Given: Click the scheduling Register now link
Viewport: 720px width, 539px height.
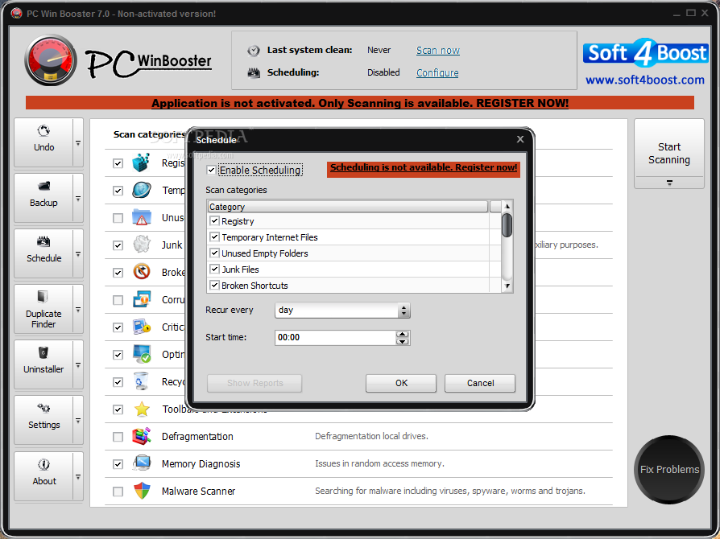Looking at the screenshot, I should 424,168.
